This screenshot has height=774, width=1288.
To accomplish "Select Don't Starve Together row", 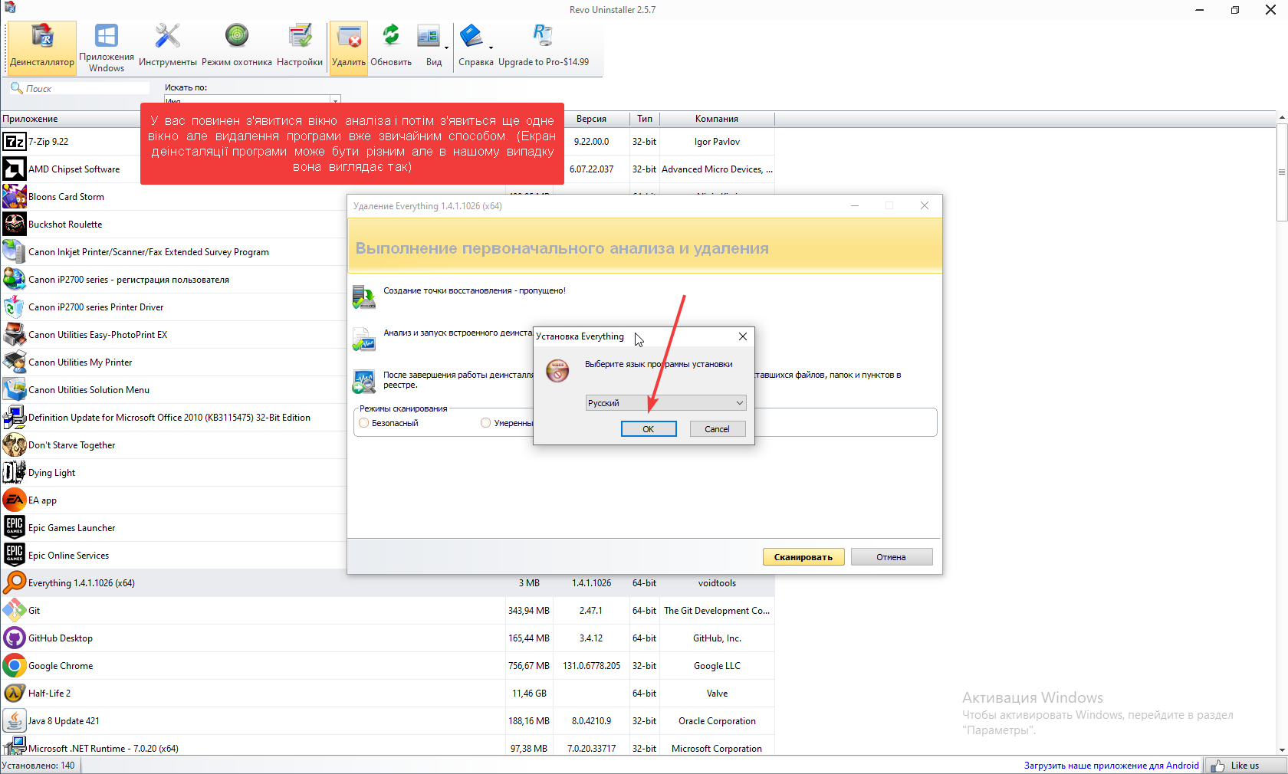I will pos(174,445).
